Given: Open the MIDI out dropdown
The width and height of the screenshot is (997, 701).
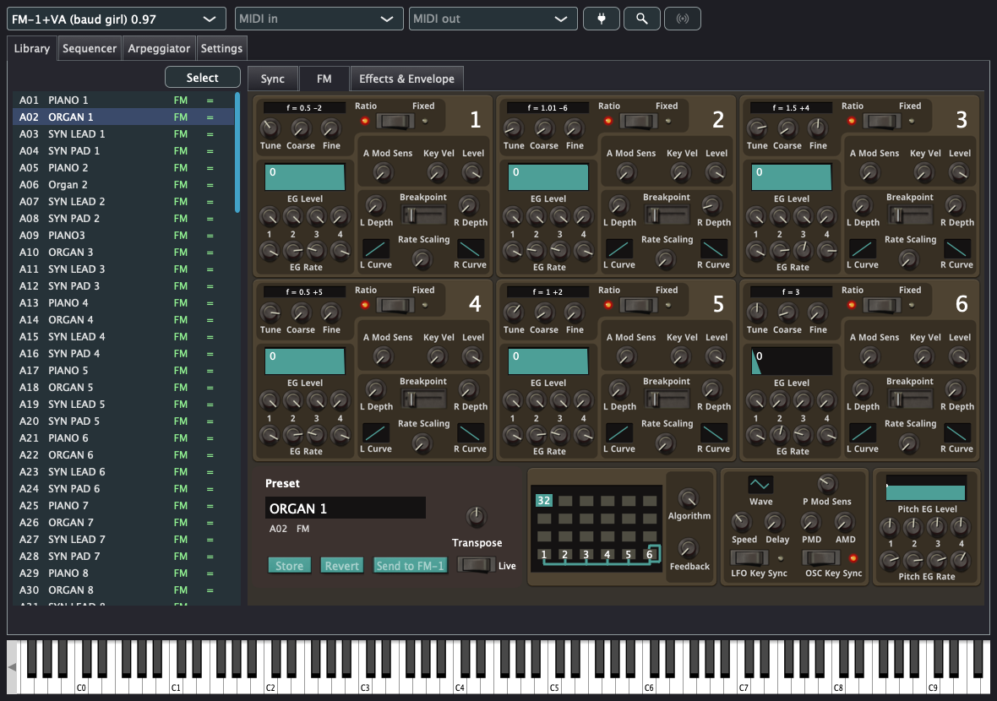Looking at the screenshot, I should point(493,19).
